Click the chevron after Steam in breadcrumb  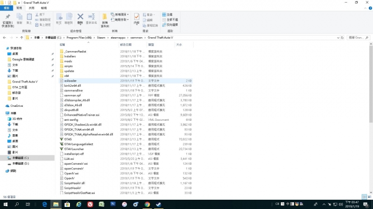108,38
